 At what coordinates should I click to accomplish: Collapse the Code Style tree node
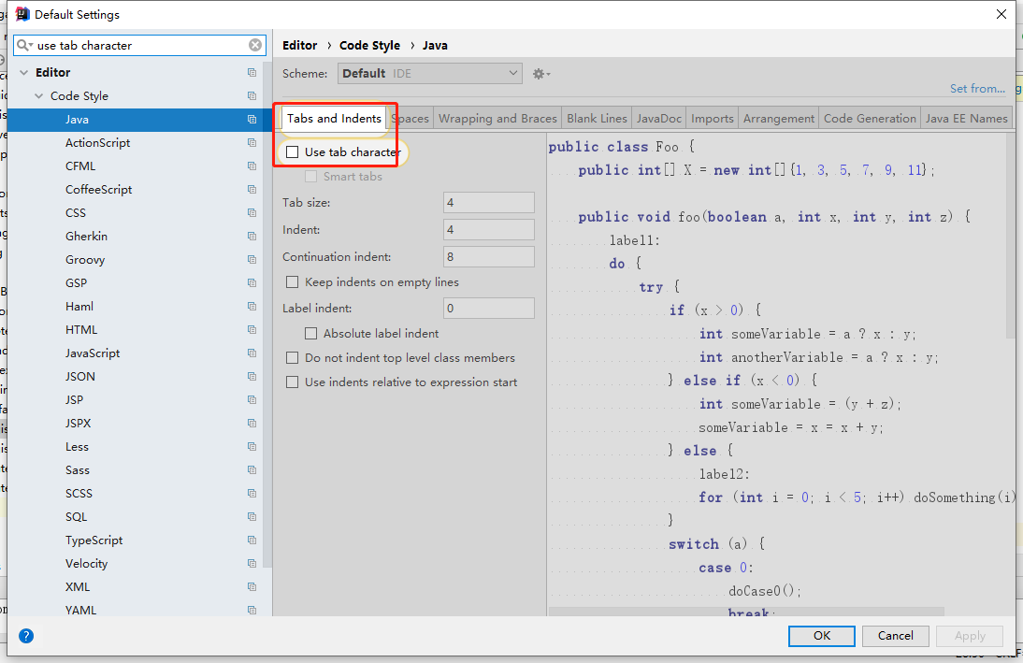(x=39, y=96)
